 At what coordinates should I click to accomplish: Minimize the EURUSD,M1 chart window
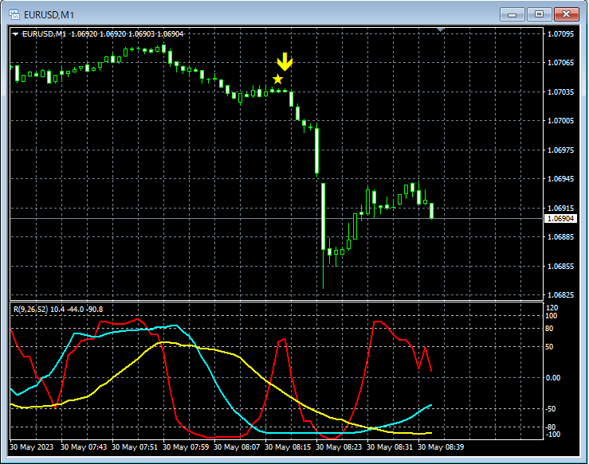(512, 14)
